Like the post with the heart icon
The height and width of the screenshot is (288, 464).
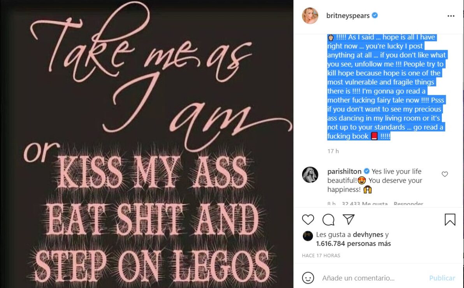pos(308,220)
